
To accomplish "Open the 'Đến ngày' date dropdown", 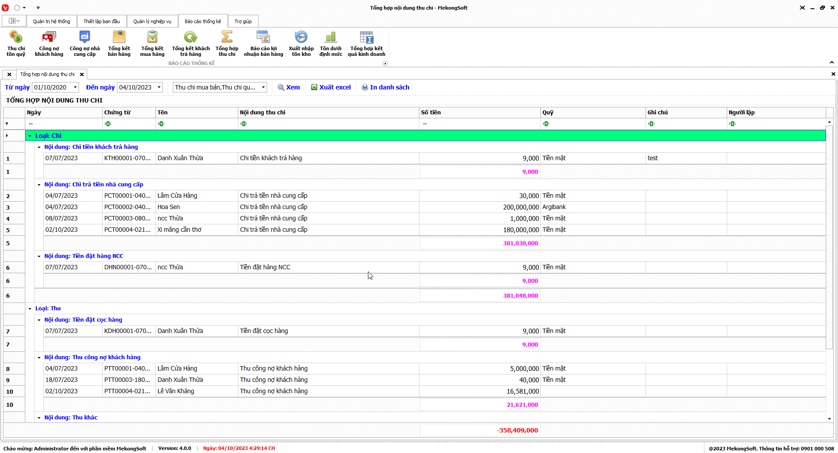I will pos(159,87).
